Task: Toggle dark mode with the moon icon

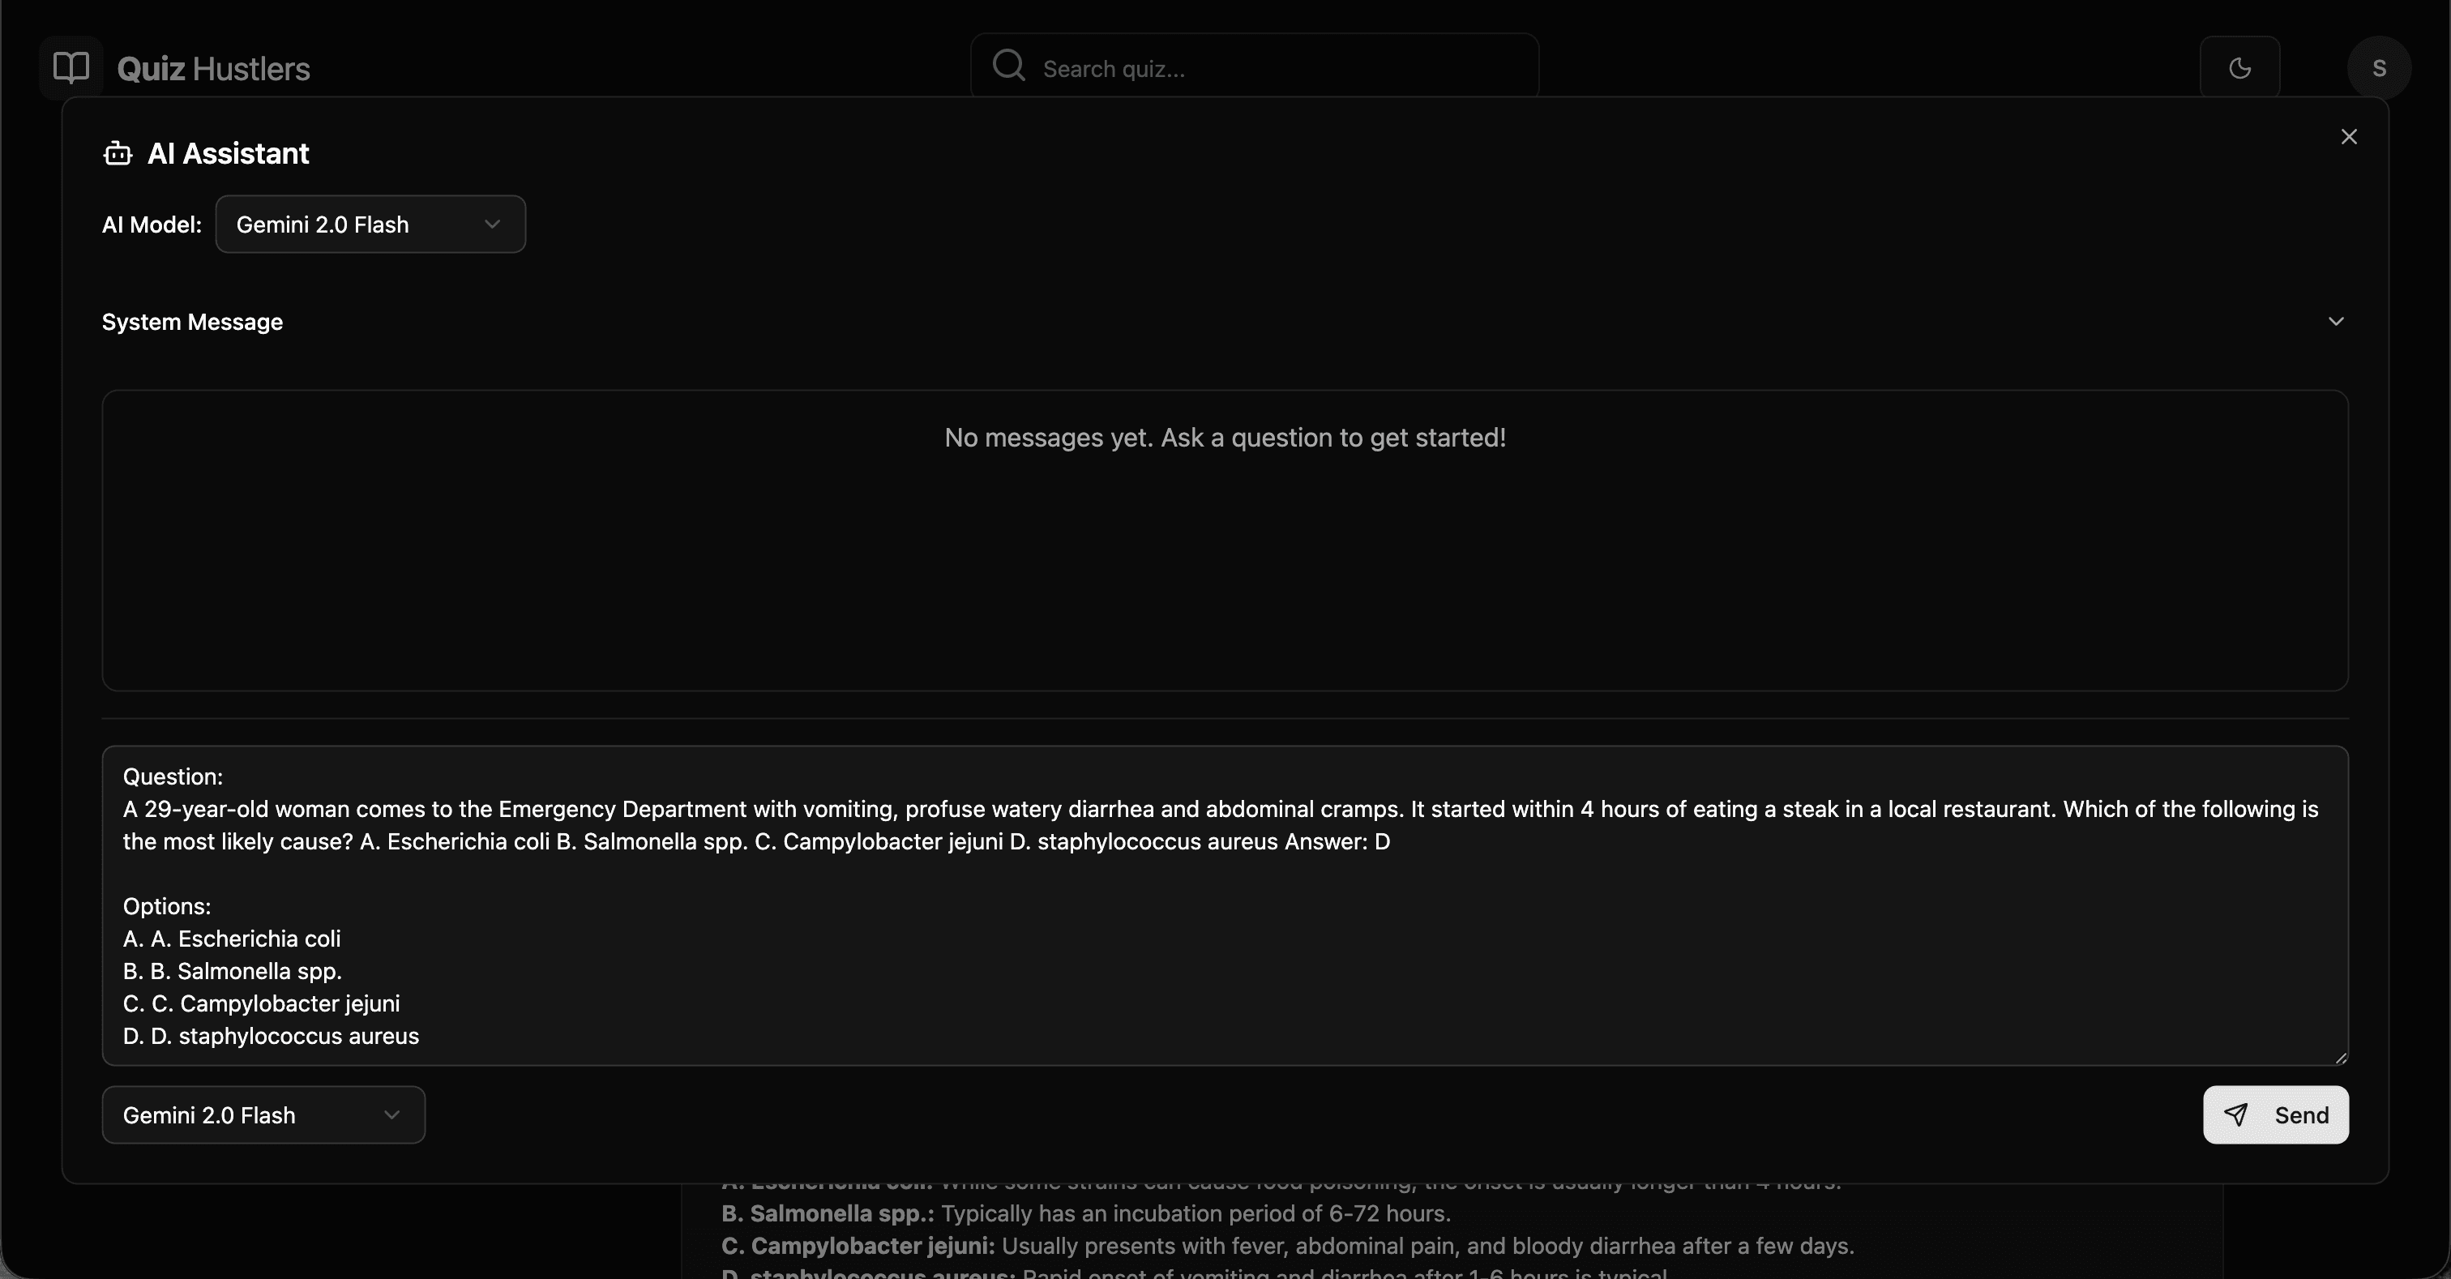Action: [2241, 67]
